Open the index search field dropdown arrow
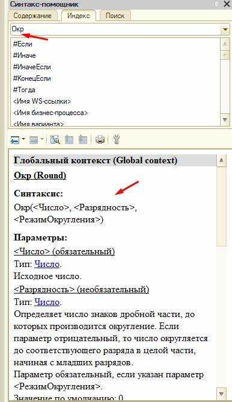 225,30
